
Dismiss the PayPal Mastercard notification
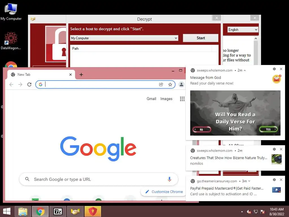tap(281, 179)
